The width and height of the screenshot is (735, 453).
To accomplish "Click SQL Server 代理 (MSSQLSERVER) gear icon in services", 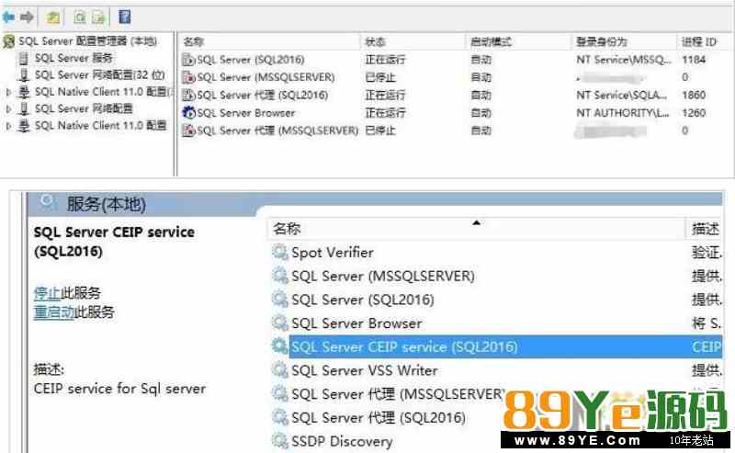I will point(280,393).
